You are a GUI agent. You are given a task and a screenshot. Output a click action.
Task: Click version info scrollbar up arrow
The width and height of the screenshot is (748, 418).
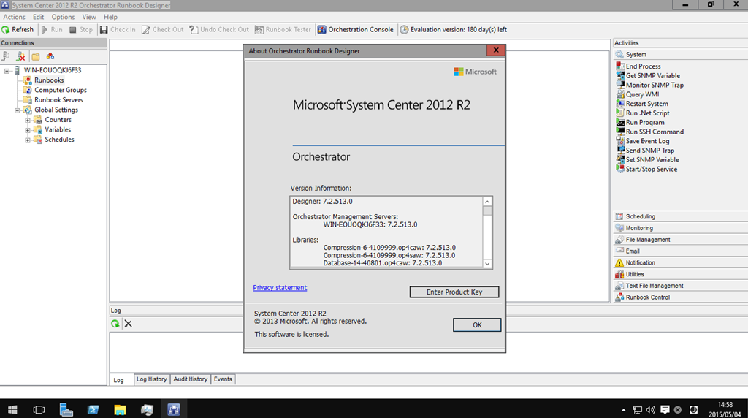487,202
